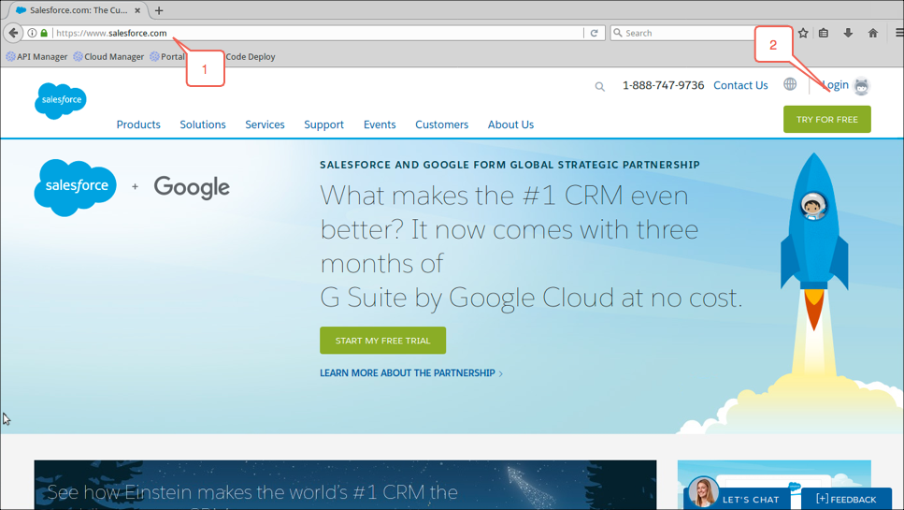Open the API Manager bookmark
Viewport: 904px width, 510px height.
(x=36, y=56)
